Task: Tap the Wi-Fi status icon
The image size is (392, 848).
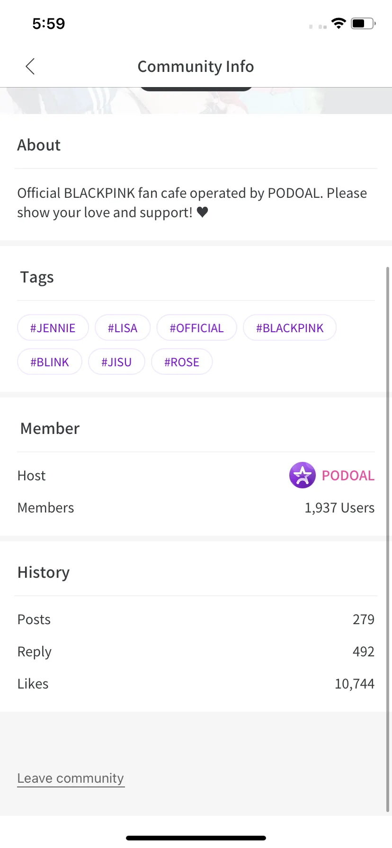Action: click(339, 23)
